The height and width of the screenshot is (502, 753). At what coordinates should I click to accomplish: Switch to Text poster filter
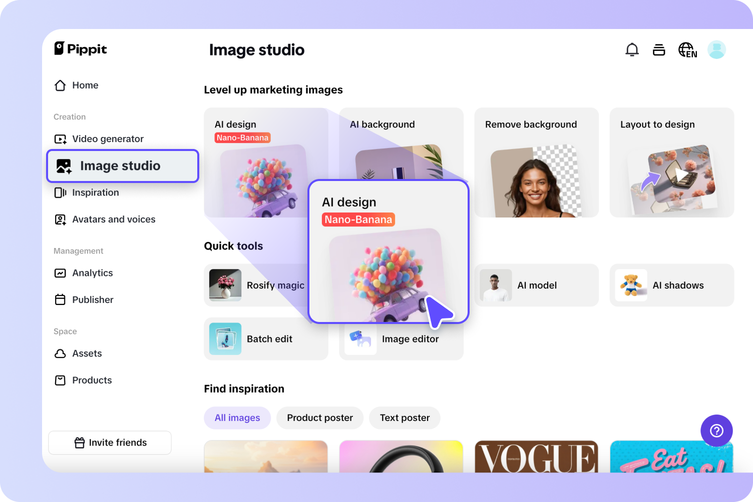(405, 418)
